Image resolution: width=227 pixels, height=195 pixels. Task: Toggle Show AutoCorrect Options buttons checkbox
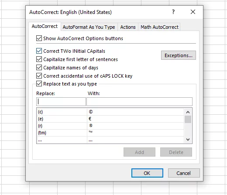pos(39,38)
